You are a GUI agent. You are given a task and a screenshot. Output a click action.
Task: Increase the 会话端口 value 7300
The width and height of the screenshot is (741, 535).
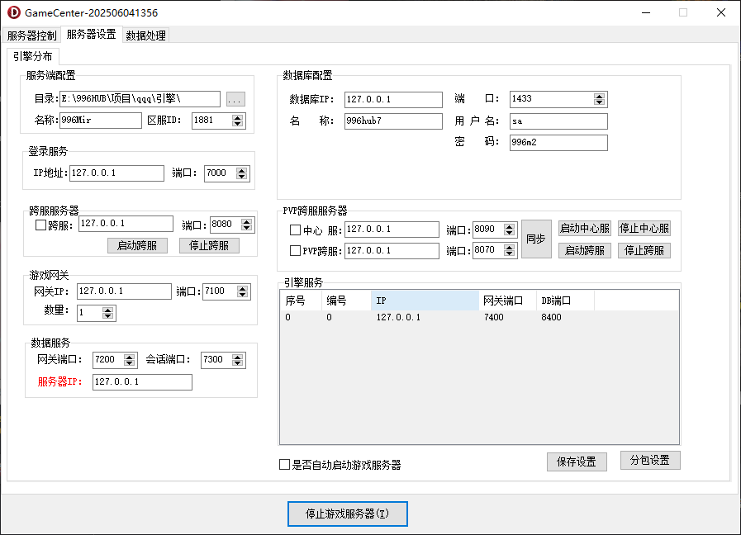(238, 357)
